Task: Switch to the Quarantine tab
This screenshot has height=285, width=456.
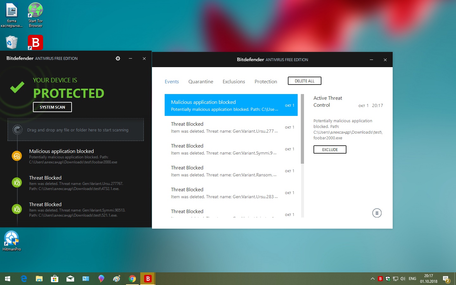Action: point(200,82)
